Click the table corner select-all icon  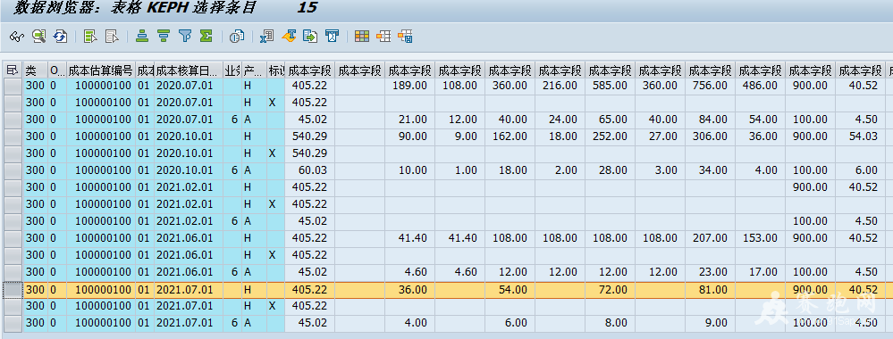(x=13, y=70)
